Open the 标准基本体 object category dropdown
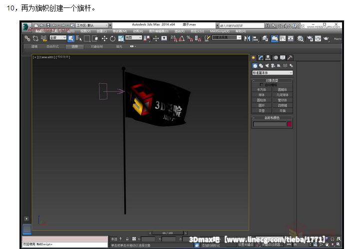 point(272,73)
